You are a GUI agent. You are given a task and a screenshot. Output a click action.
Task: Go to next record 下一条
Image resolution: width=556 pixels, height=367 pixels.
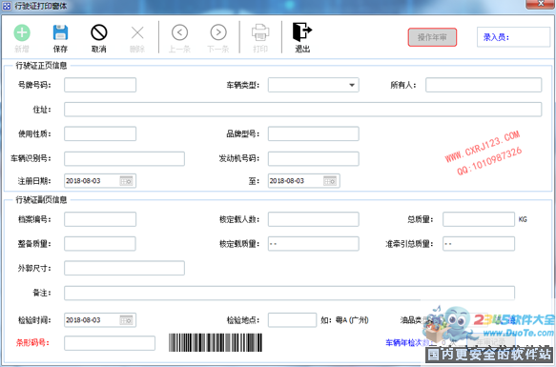pos(218,32)
